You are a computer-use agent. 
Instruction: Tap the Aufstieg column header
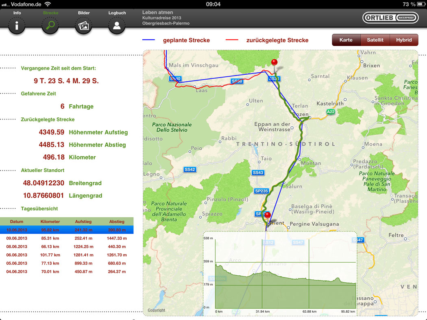[83, 222]
